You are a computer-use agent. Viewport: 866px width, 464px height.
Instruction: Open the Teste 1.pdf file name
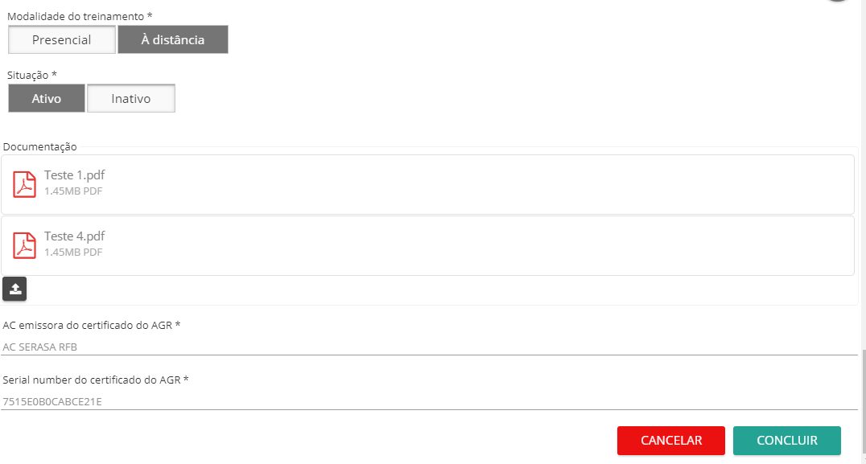pyautogui.click(x=74, y=175)
